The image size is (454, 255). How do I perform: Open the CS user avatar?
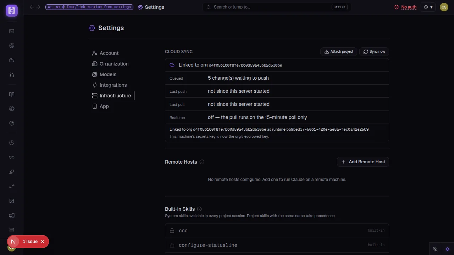(x=444, y=7)
